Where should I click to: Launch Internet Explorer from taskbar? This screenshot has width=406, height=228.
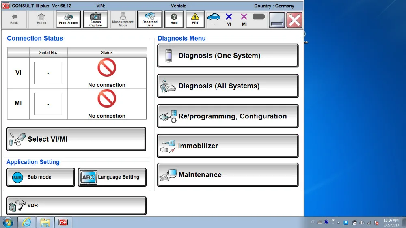click(x=26, y=222)
